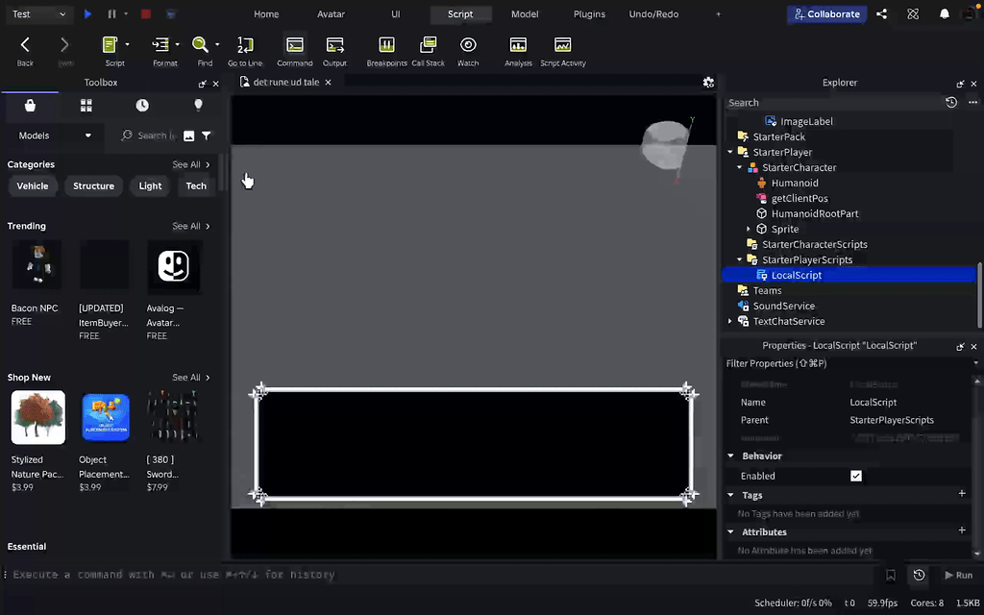
Task: Collapse the StarterPlayerScripts node
Action: tap(739, 259)
